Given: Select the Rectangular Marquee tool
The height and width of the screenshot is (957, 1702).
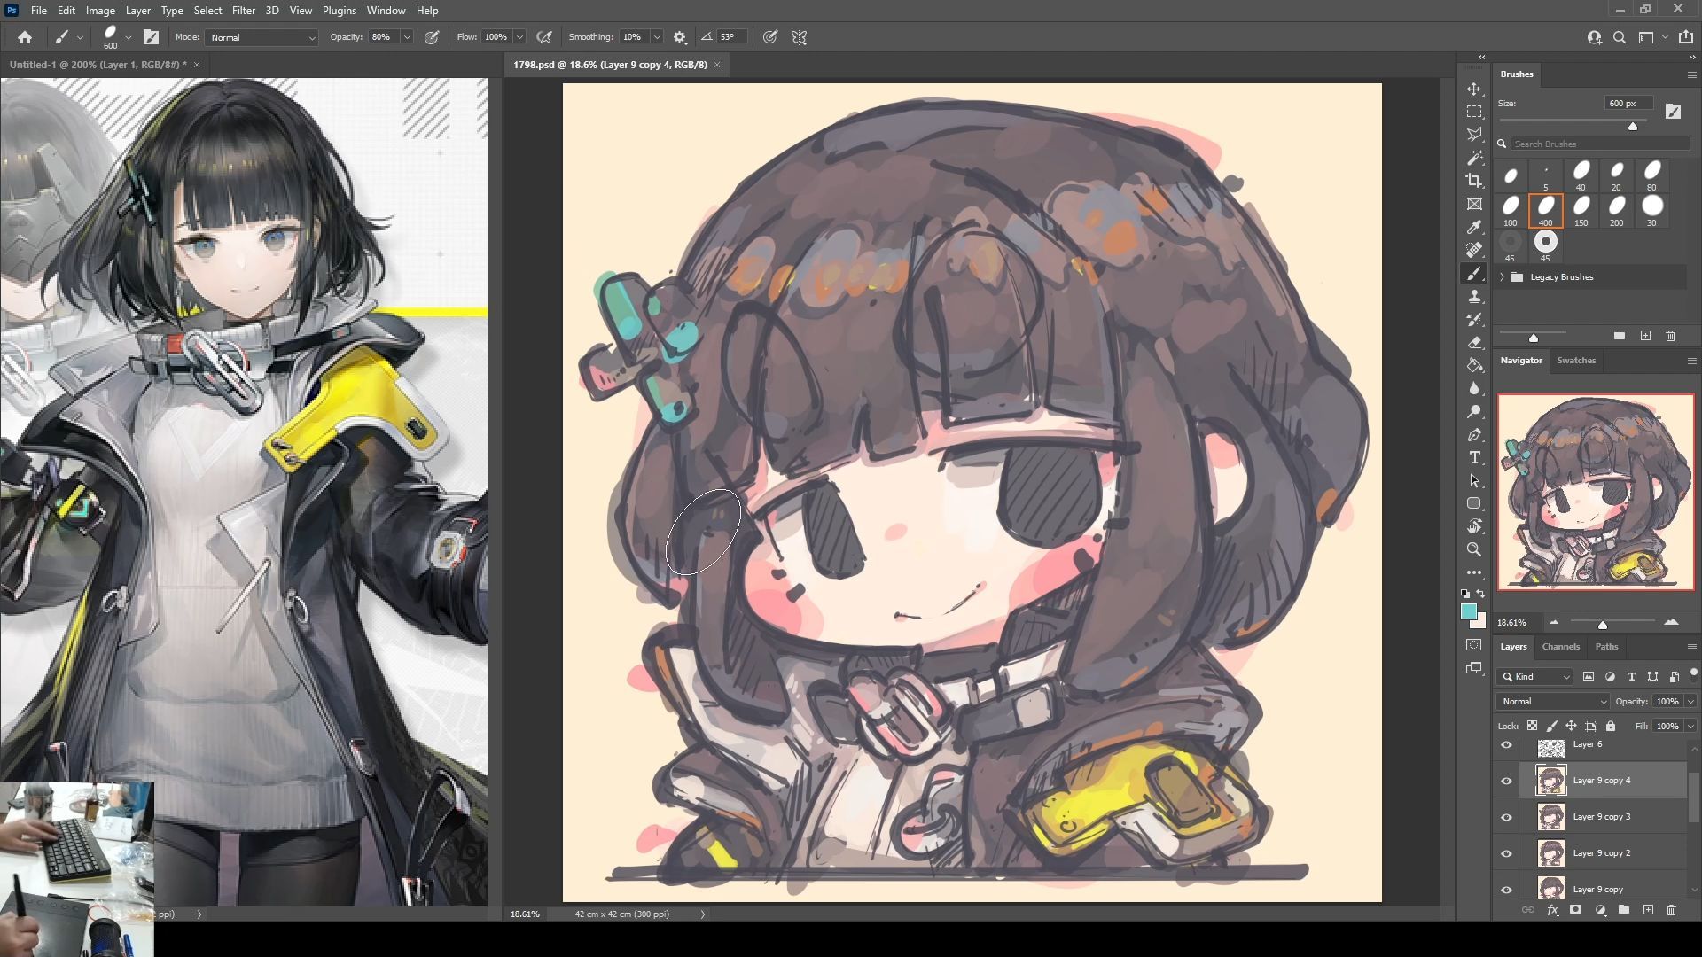Looking at the screenshot, I should click(x=1474, y=112).
